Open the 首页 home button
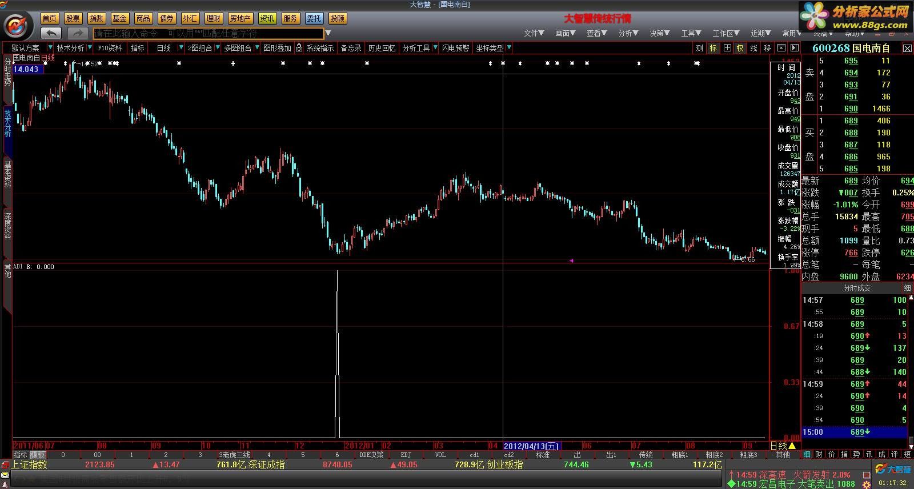914x489 pixels. tap(50, 18)
